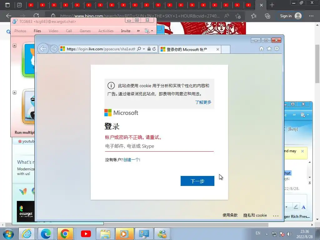Open a new tab in Edge
This screenshot has width=320, height=240.
[272, 5]
